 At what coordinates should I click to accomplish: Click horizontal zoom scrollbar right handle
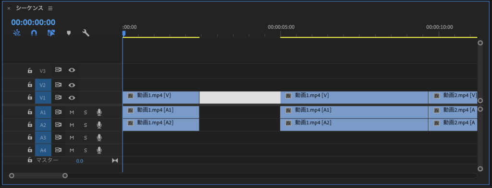[65, 176]
